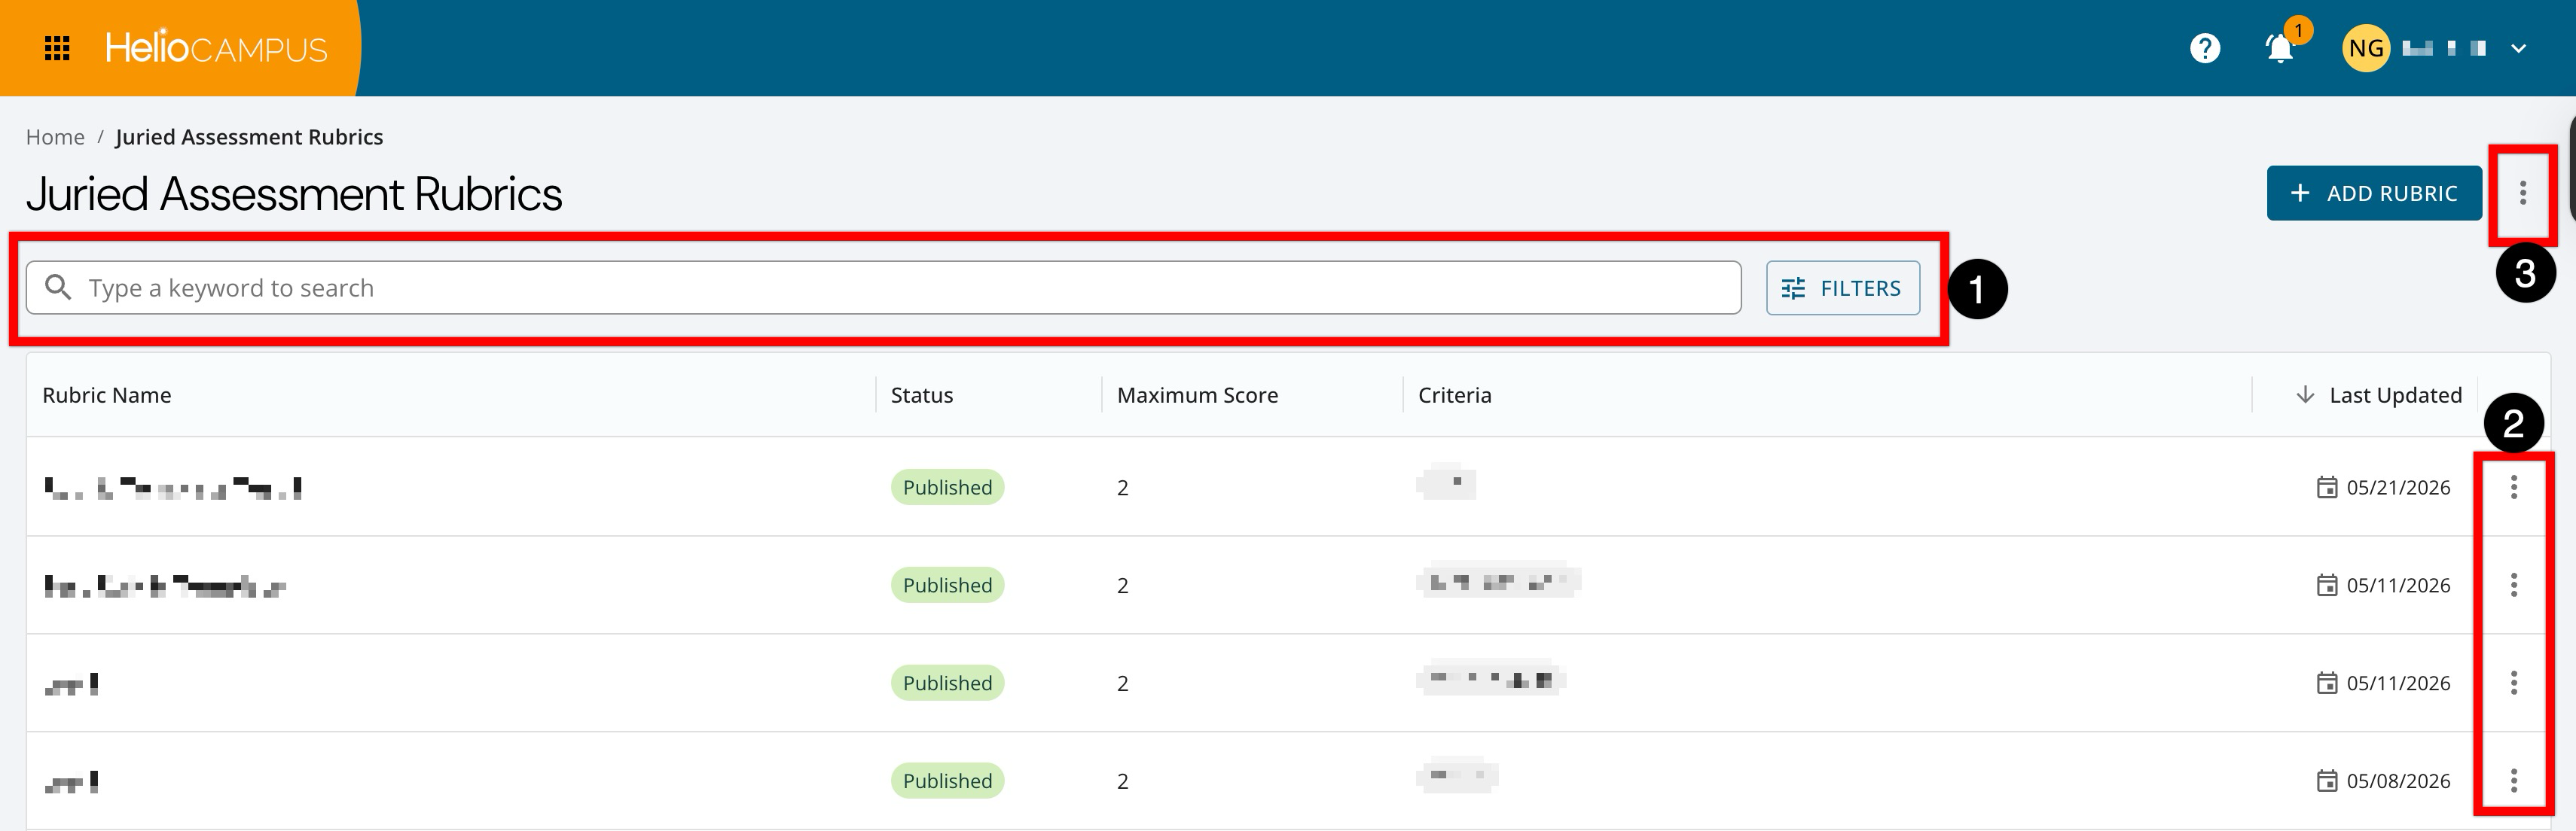Go to Home breadcrumb

click(55, 137)
